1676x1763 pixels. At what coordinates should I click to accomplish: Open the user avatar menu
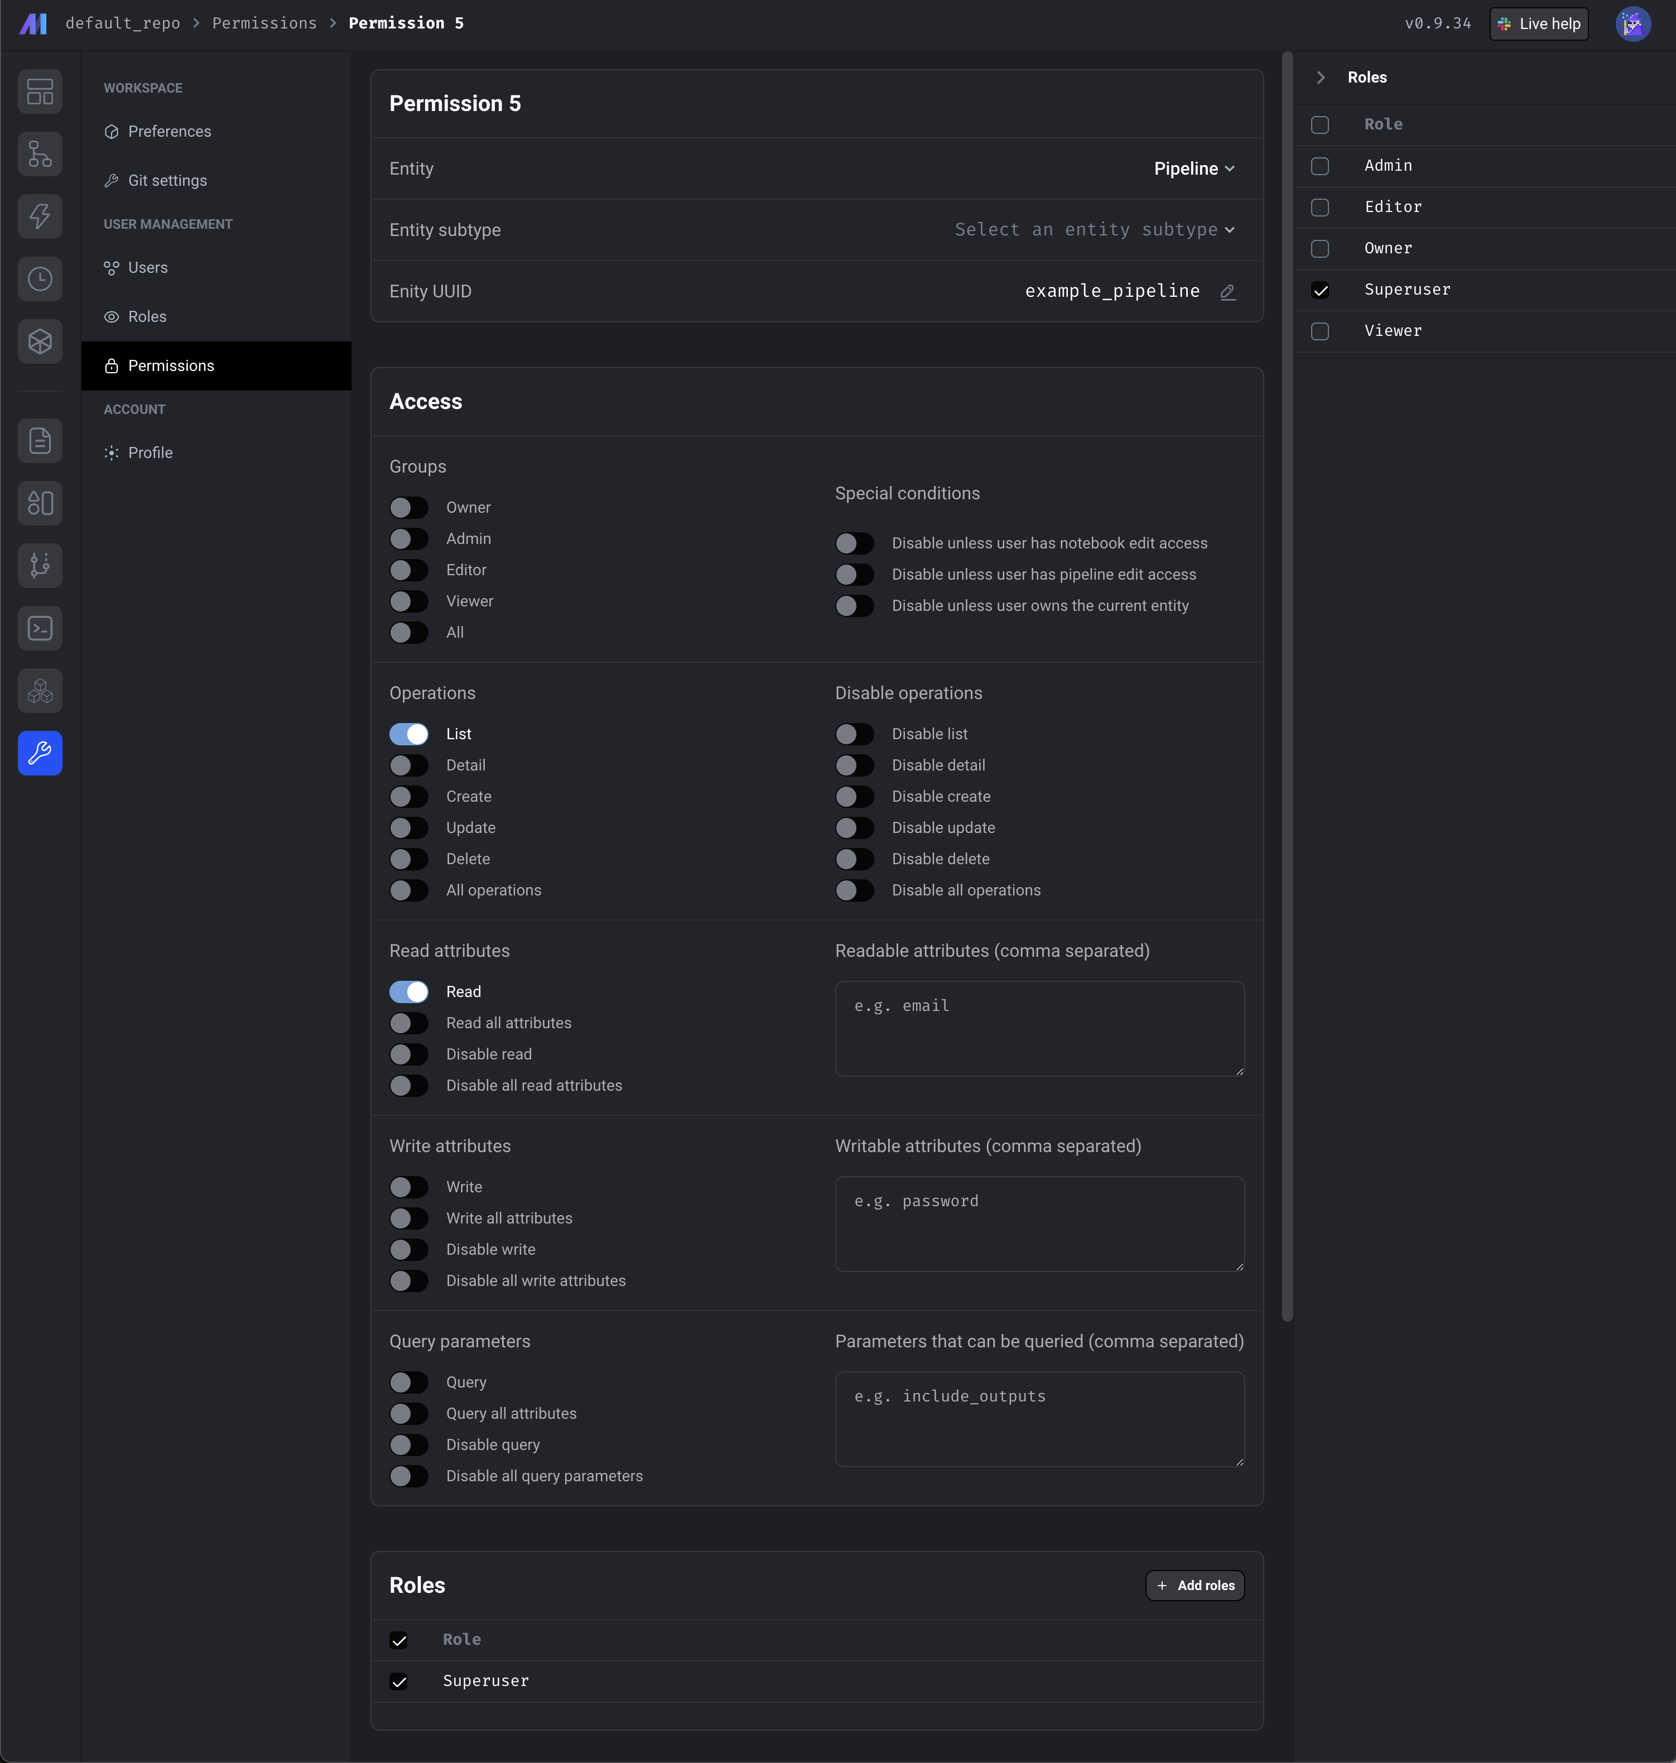1632,23
